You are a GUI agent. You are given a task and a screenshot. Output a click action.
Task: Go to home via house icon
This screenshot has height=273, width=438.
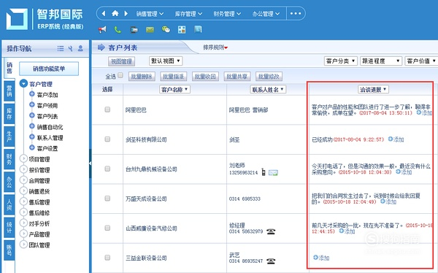point(115,13)
